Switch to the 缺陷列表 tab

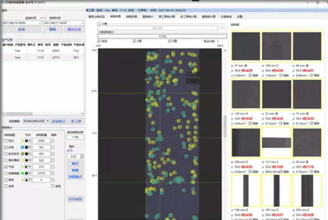pyautogui.click(x=132, y=17)
